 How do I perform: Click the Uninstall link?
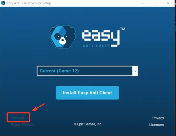(x=18, y=118)
